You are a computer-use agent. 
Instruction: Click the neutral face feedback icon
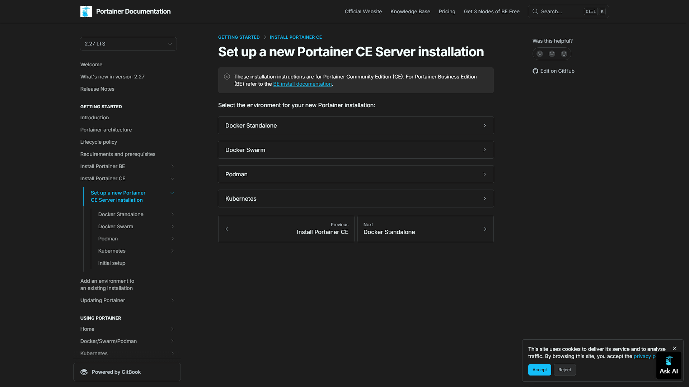[552, 54]
